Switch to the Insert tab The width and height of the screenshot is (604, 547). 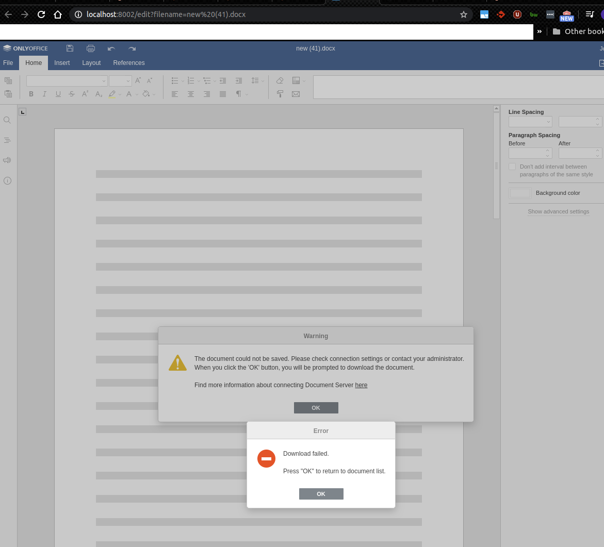tap(62, 62)
